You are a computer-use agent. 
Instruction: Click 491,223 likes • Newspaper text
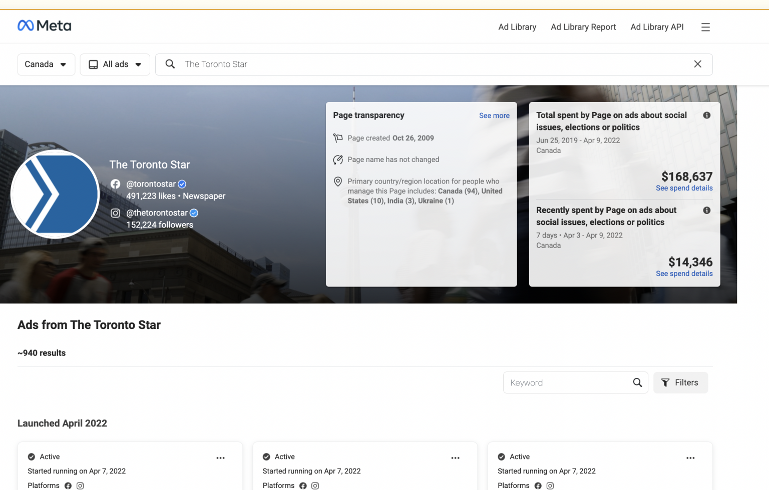[x=176, y=196]
